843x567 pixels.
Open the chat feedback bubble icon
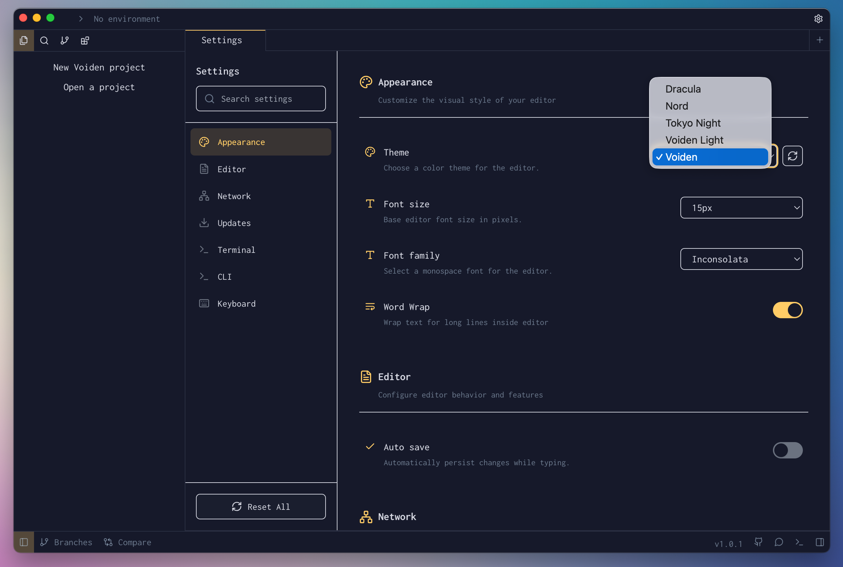pyautogui.click(x=779, y=542)
